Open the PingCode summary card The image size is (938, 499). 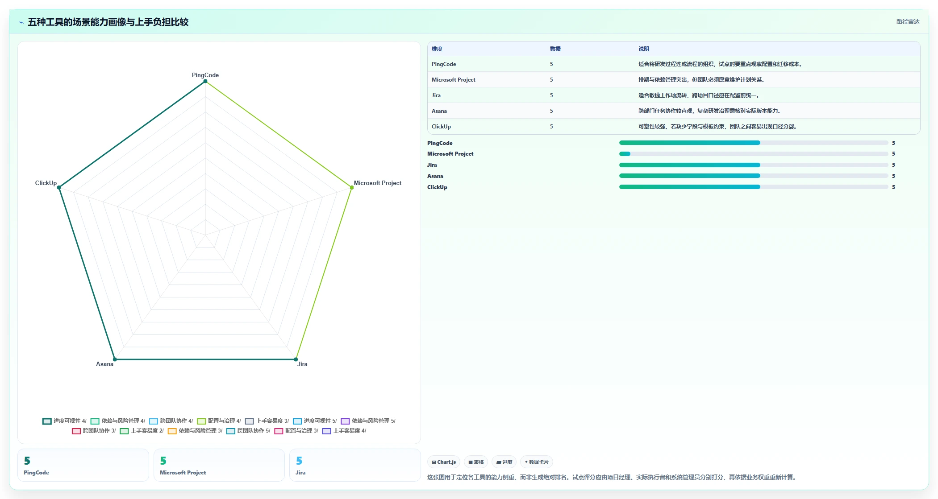coord(83,465)
